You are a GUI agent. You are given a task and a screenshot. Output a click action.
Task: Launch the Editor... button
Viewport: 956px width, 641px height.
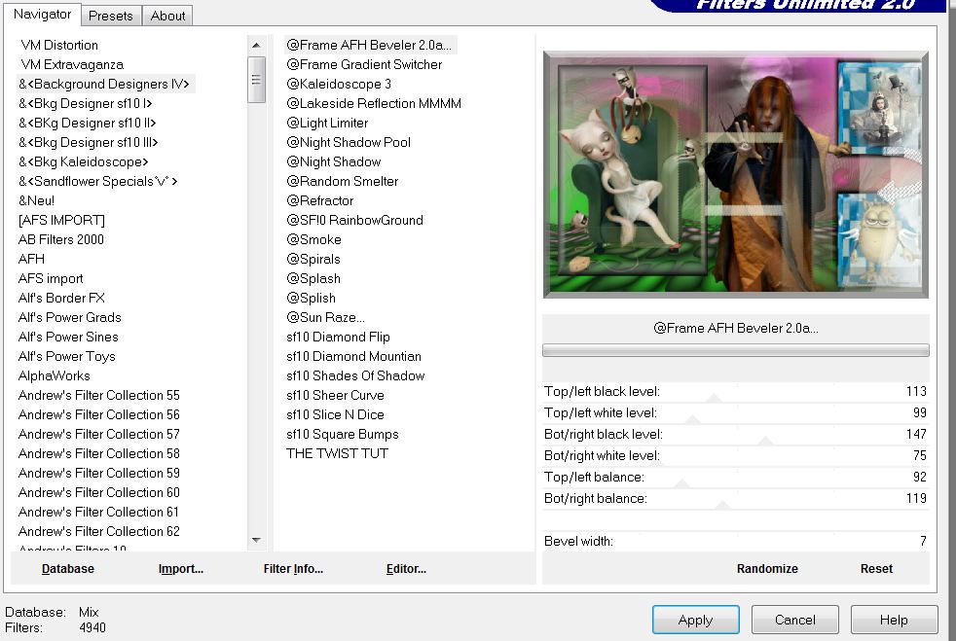pyautogui.click(x=406, y=568)
